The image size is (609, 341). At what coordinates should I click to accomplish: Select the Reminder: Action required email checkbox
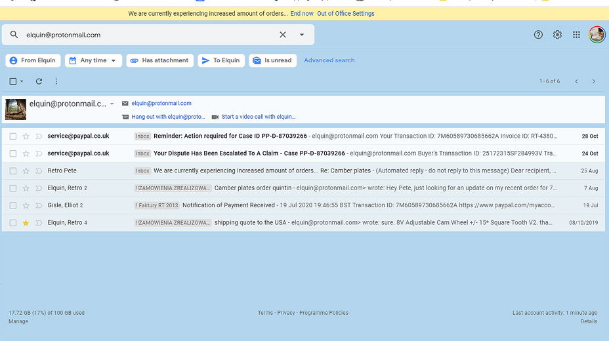(13, 136)
